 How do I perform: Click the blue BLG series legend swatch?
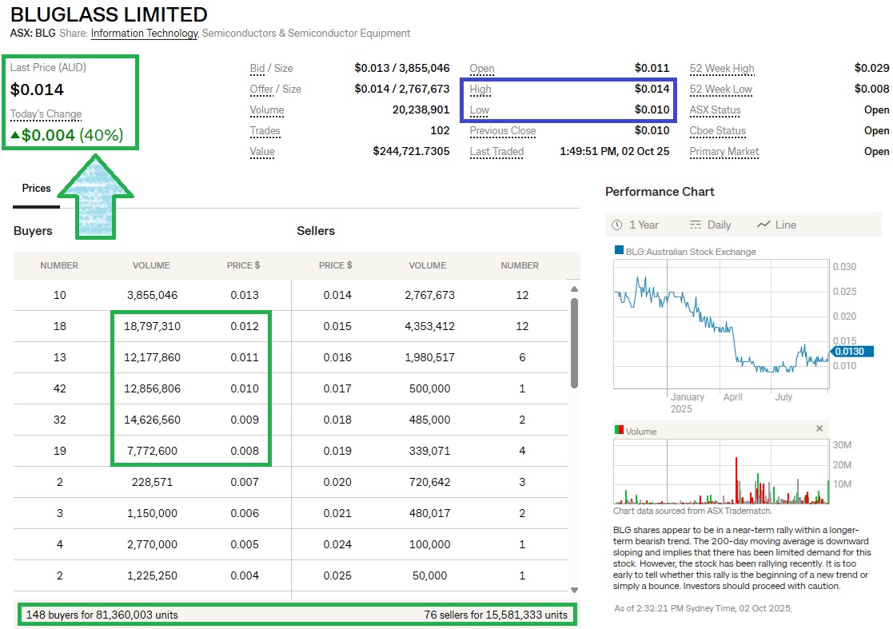pyautogui.click(x=619, y=251)
